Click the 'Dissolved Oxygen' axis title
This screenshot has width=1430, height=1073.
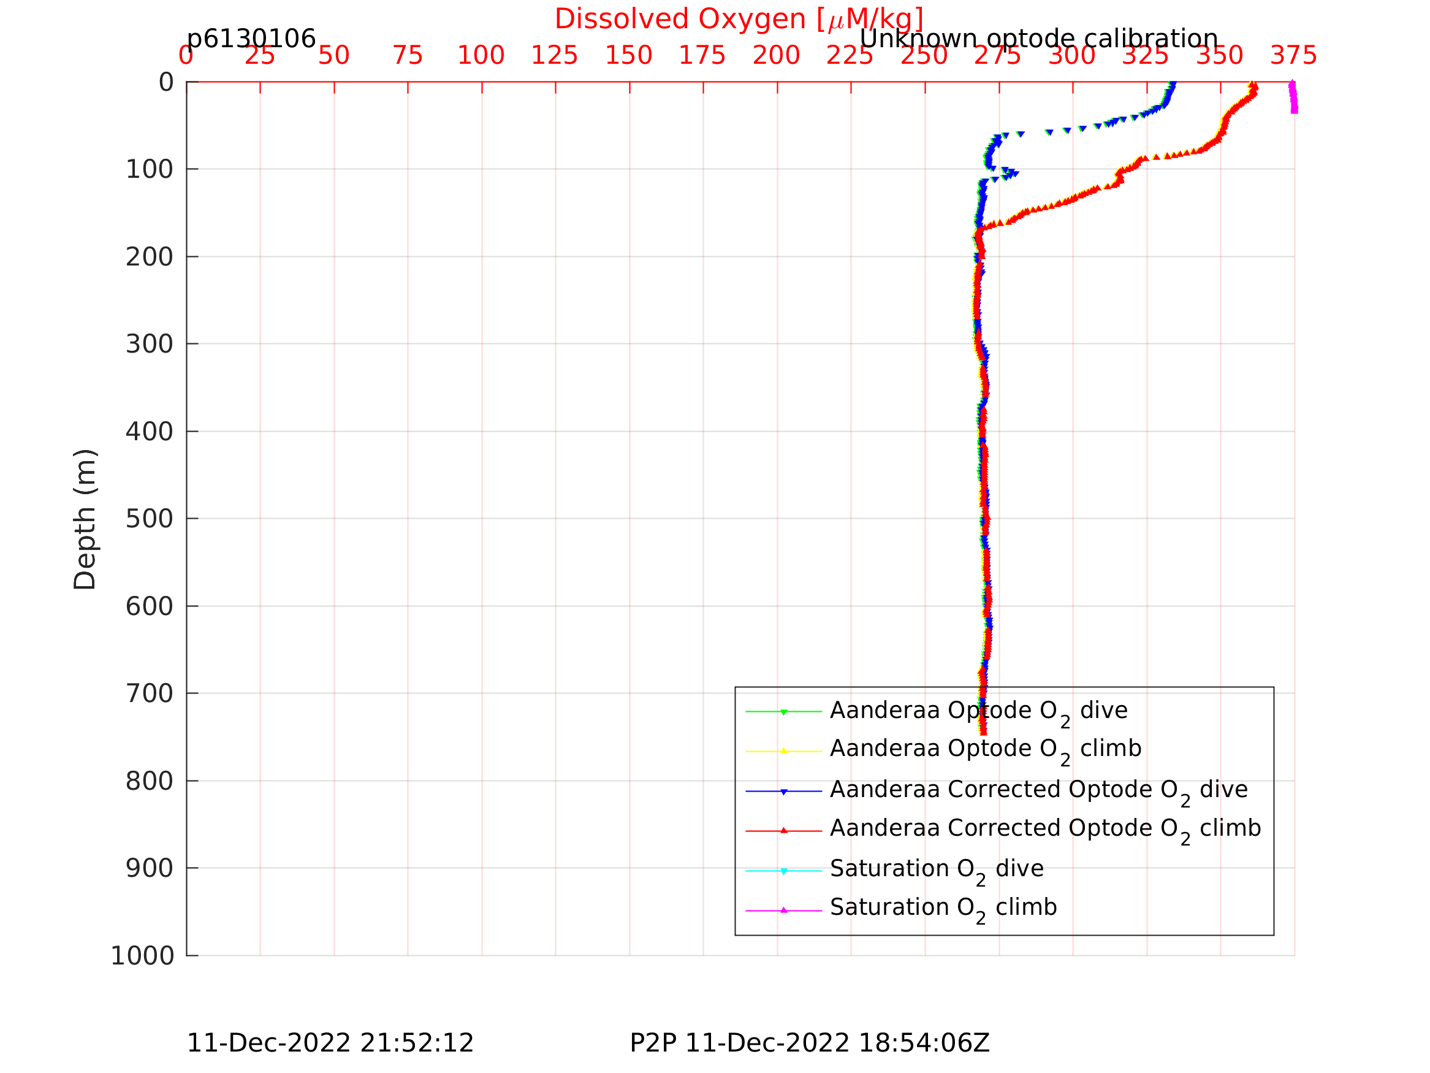[x=738, y=20]
